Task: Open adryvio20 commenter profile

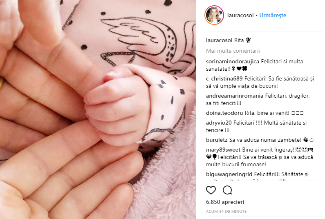Action: (219, 123)
